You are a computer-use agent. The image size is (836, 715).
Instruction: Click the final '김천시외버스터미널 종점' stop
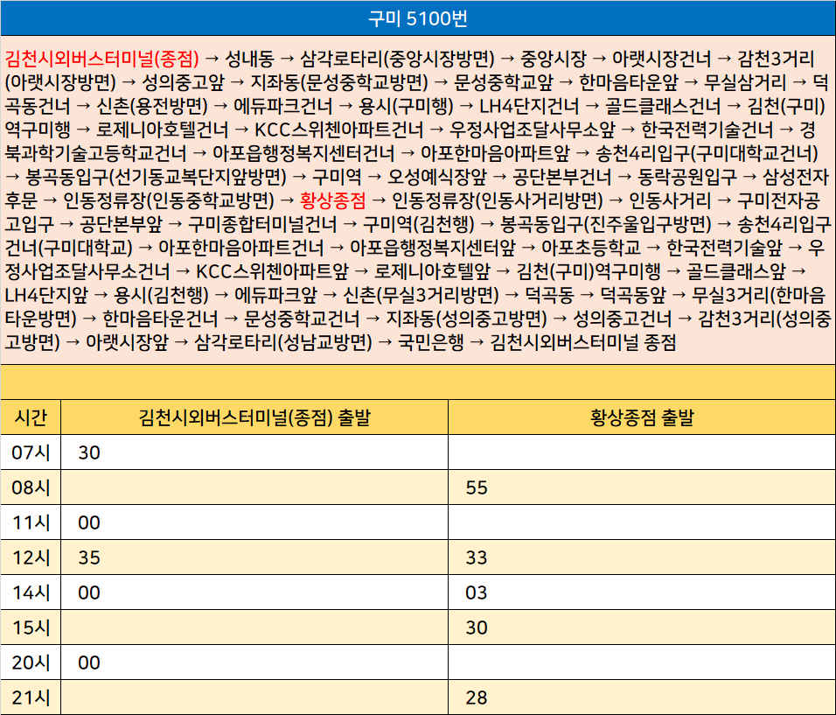click(582, 343)
